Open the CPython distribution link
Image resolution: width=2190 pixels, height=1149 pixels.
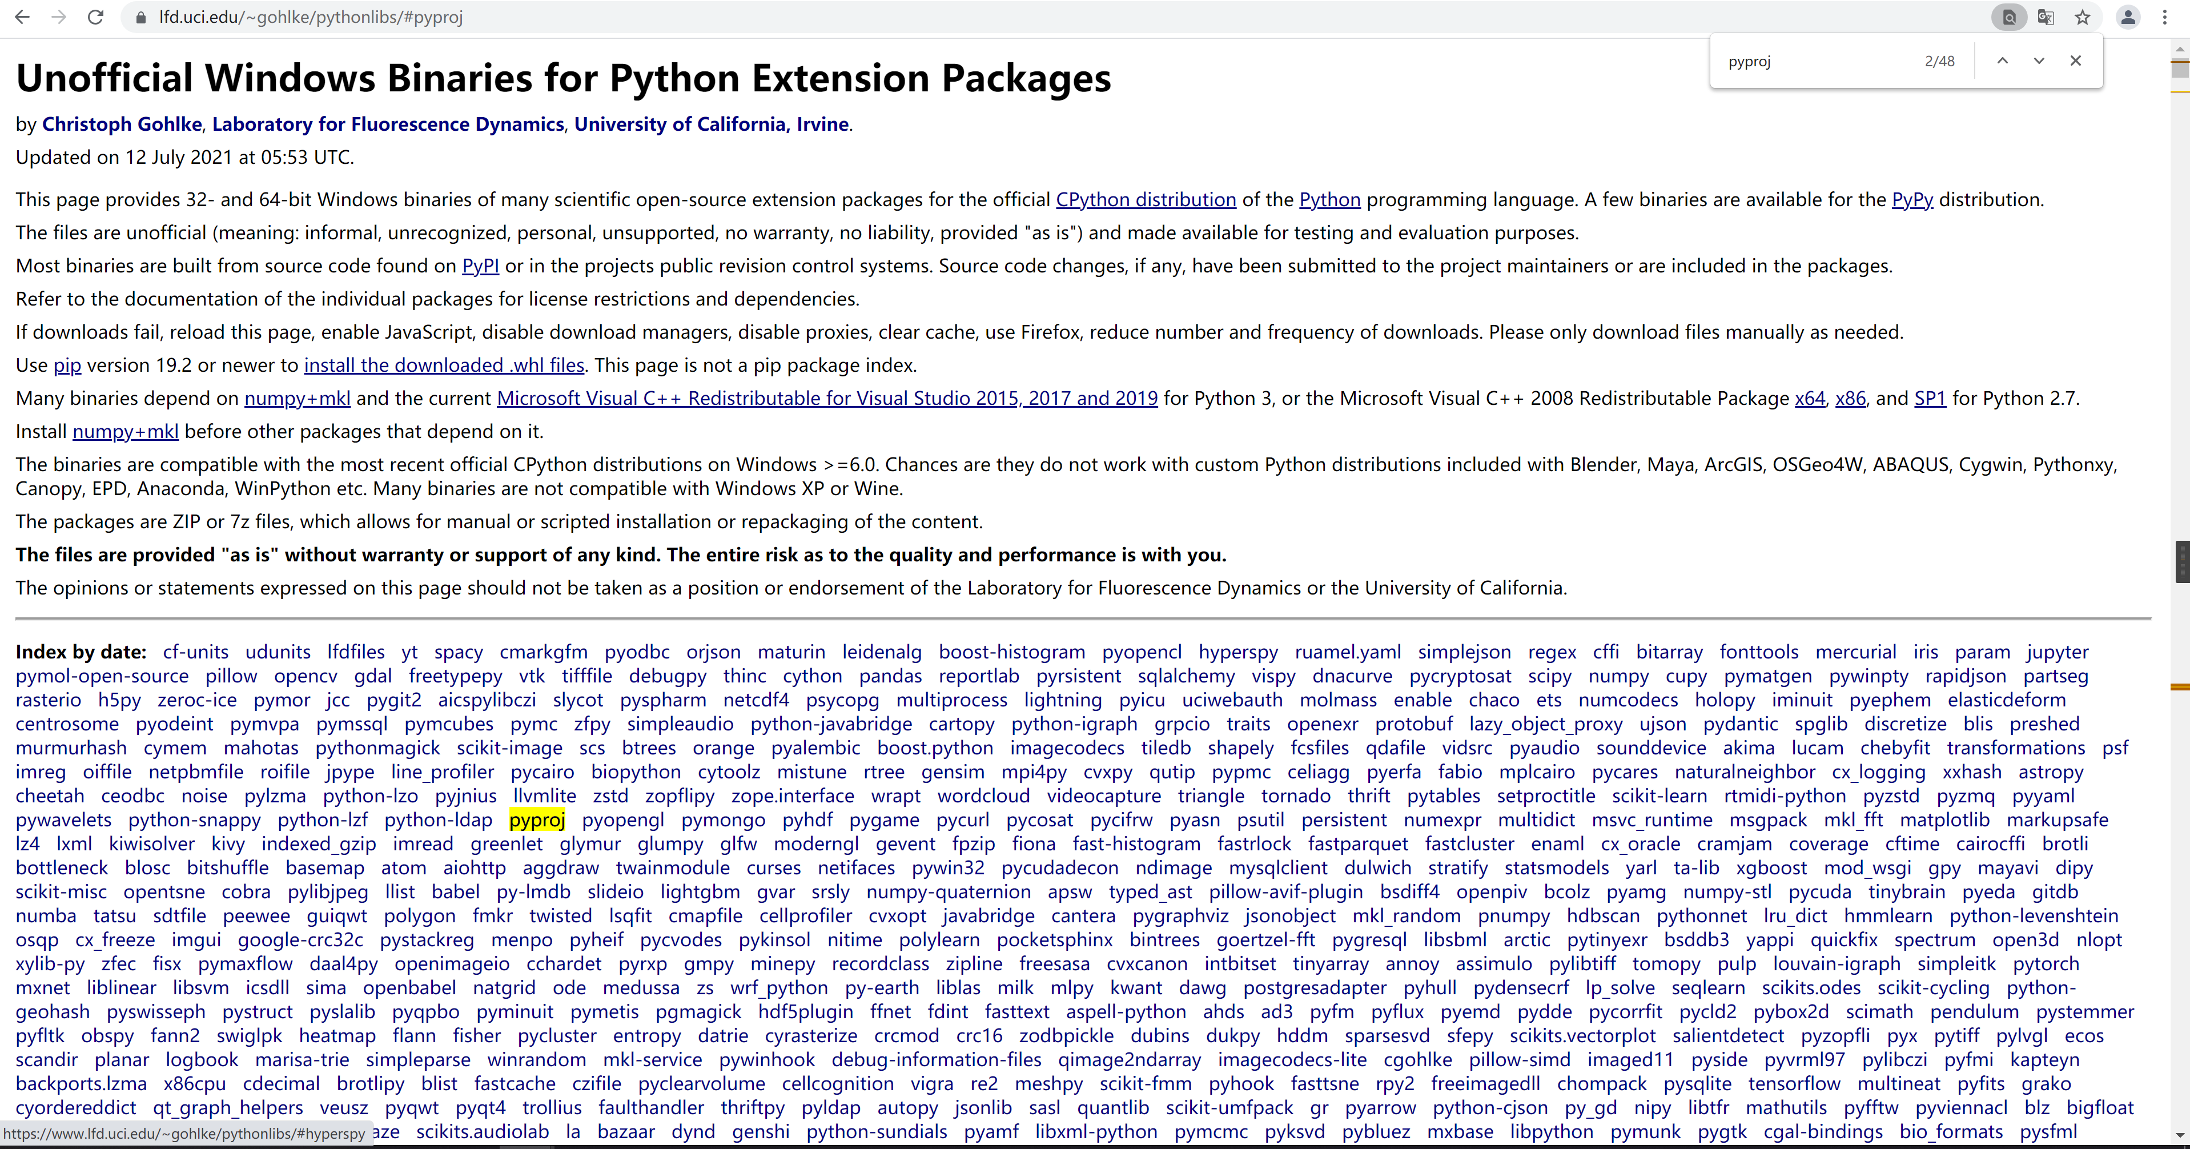pyautogui.click(x=1145, y=200)
